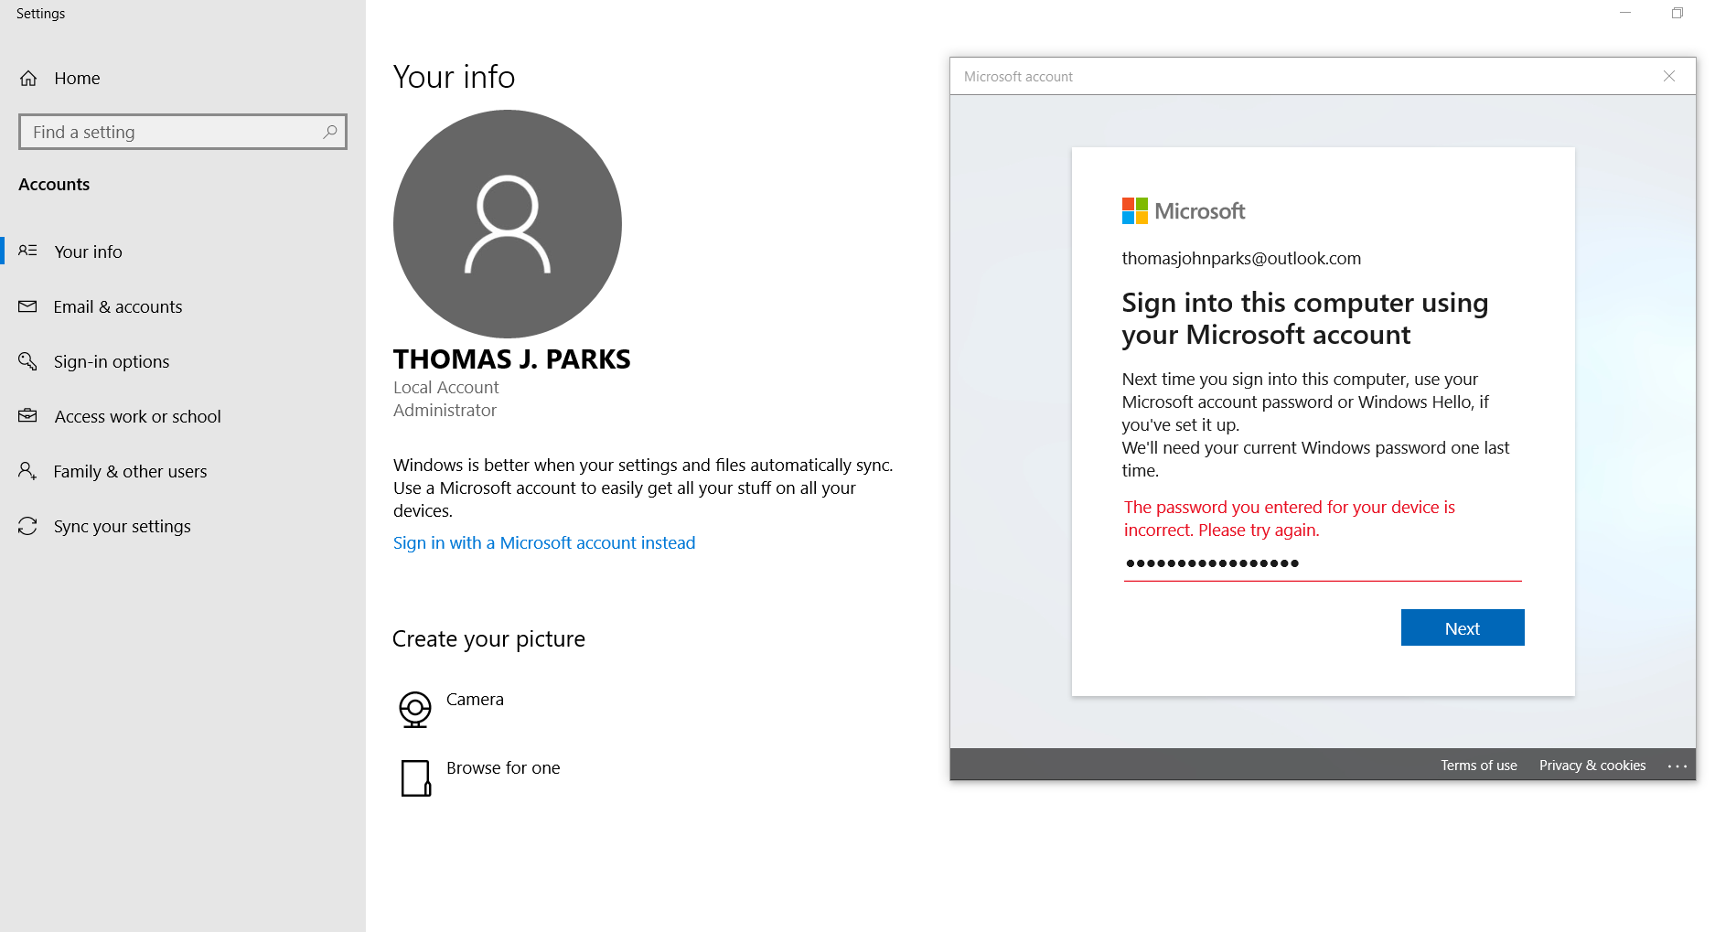
Task: Open Terms of use
Action: [x=1478, y=765]
